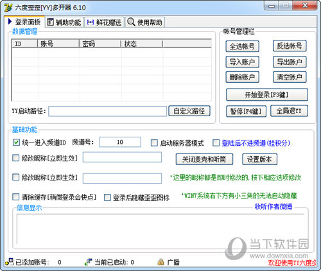321x271 pixels.
Task: Uncheck 统一进入频道ID checkbox
Action: [16, 143]
